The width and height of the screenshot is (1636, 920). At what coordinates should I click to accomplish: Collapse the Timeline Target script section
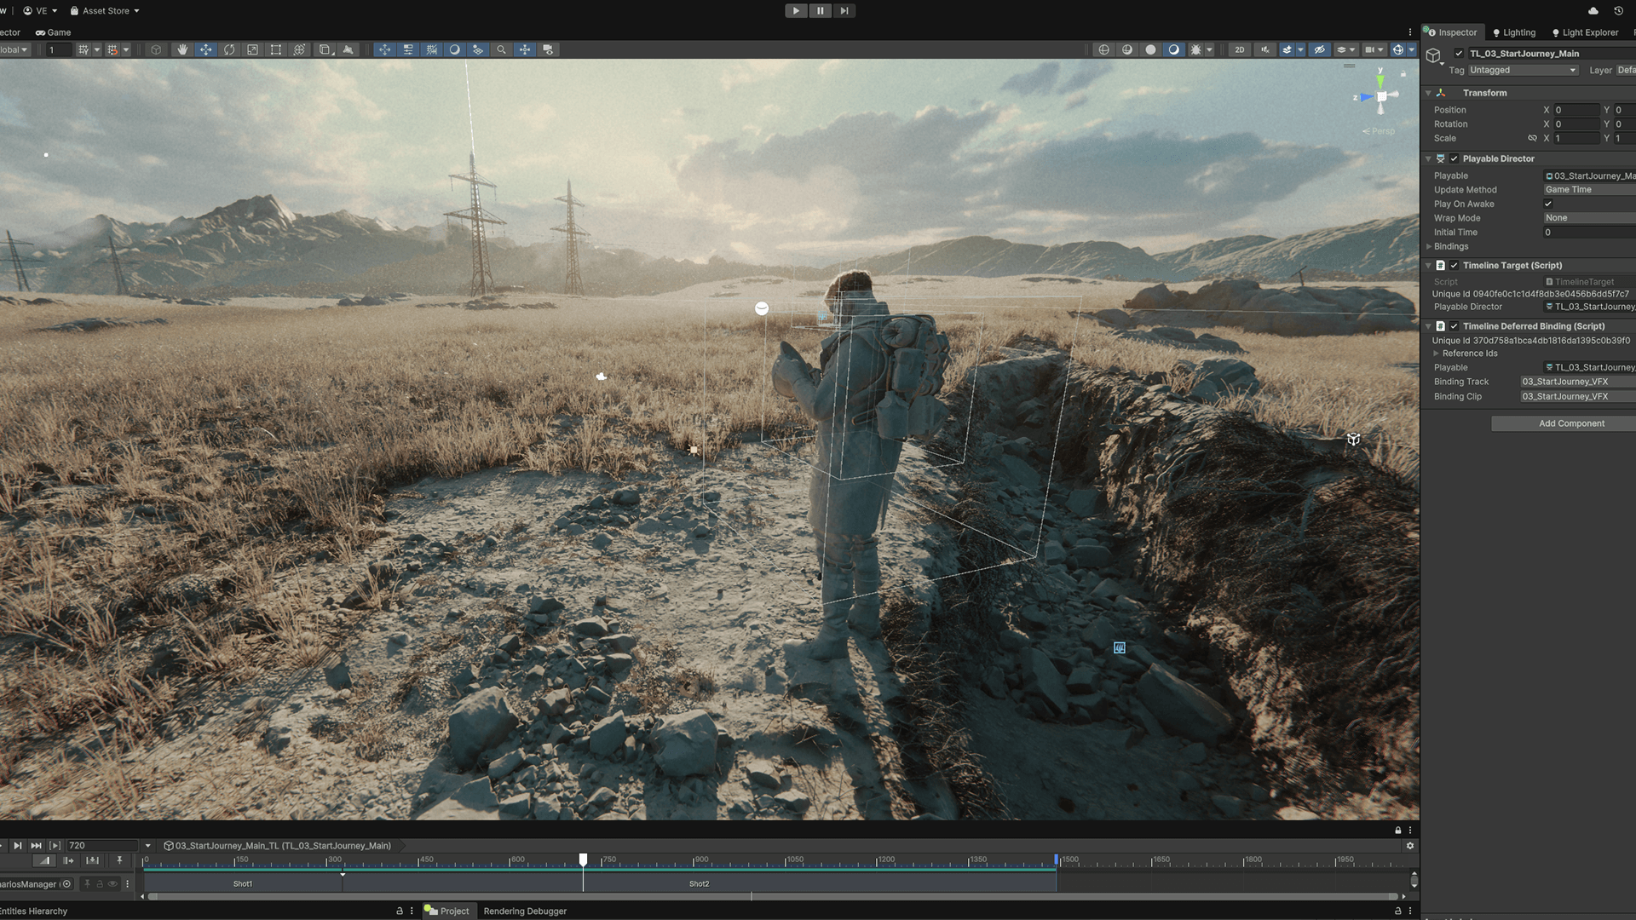point(1428,265)
